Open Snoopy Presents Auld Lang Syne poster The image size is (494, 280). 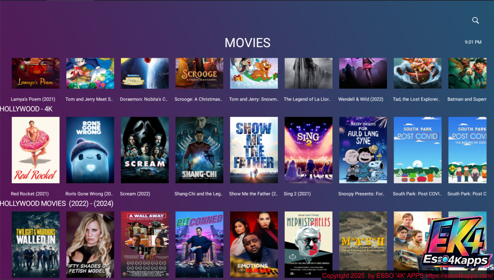pos(363,150)
